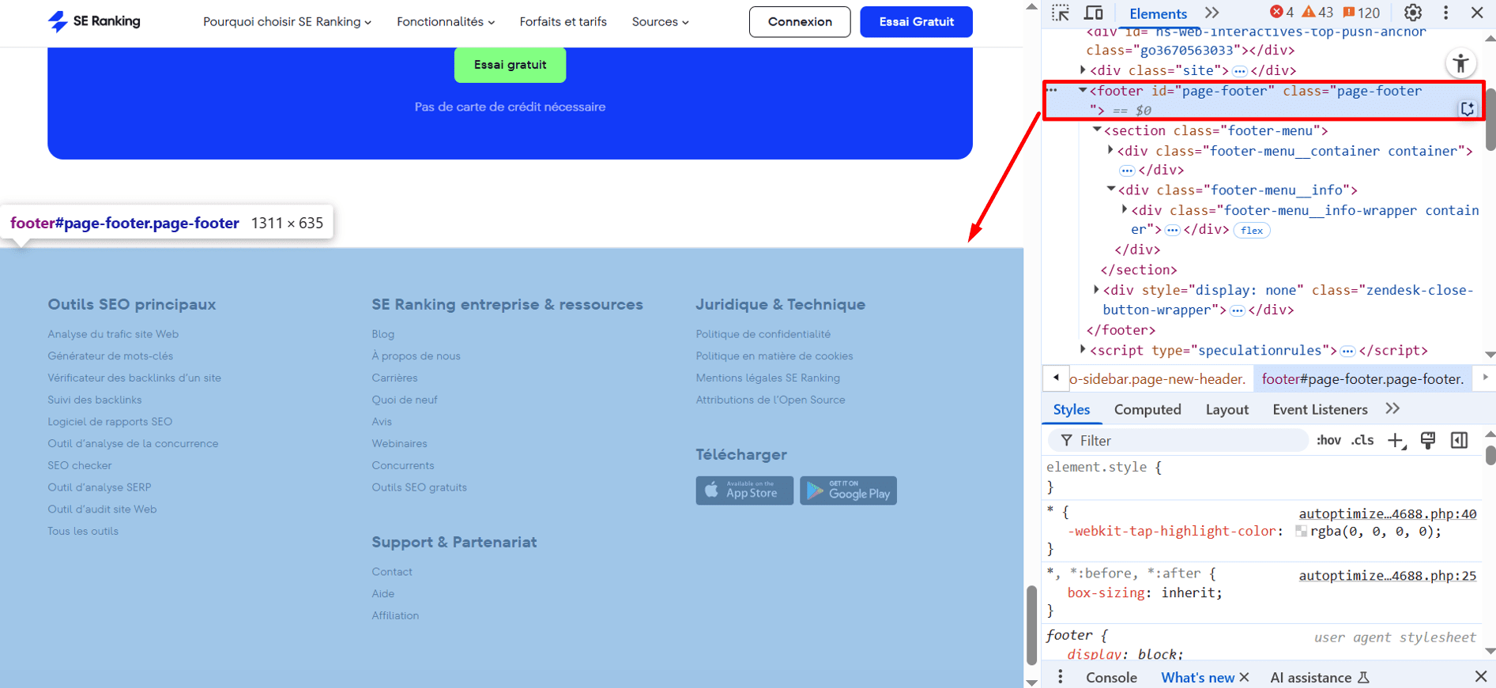The width and height of the screenshot is (1496, 688).
Task: Click the Connexion button
Action: (x=800, y=22)
